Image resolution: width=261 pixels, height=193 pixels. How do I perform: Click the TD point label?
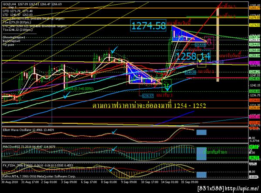[8, 45]
